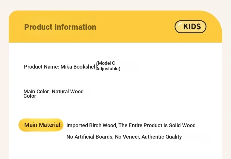Click the word Information in the heading

75,27
